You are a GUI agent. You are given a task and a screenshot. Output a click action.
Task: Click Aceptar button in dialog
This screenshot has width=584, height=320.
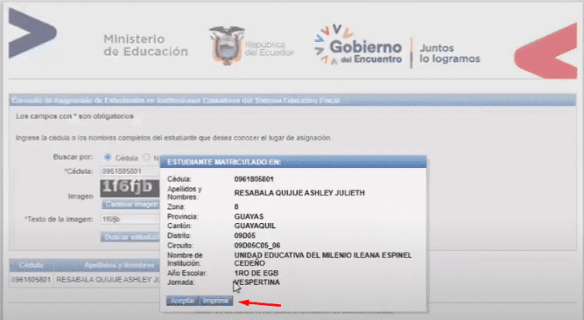[183, 301]
